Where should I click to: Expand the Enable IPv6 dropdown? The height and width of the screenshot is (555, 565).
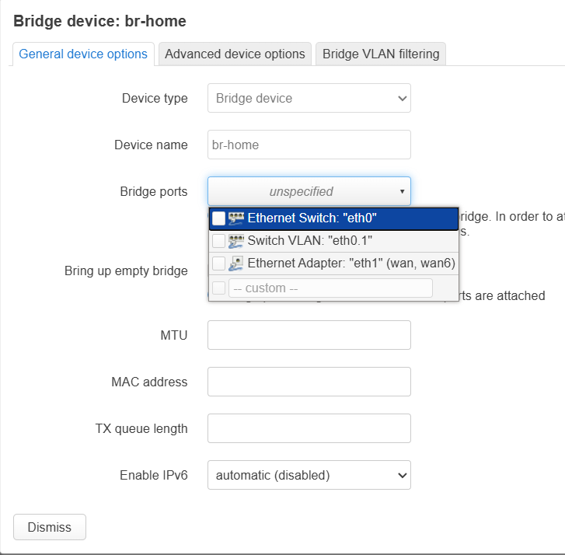[309, 475]
